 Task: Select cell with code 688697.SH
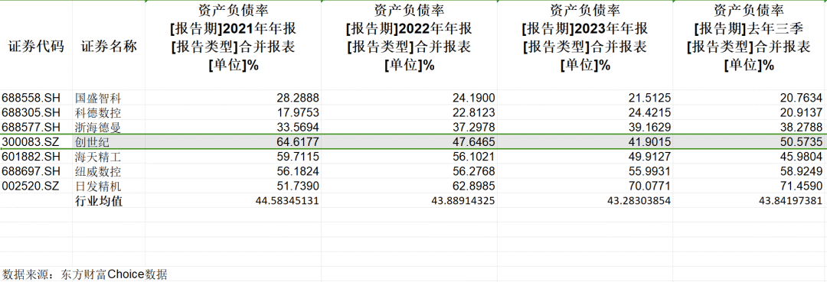(37, 171)
